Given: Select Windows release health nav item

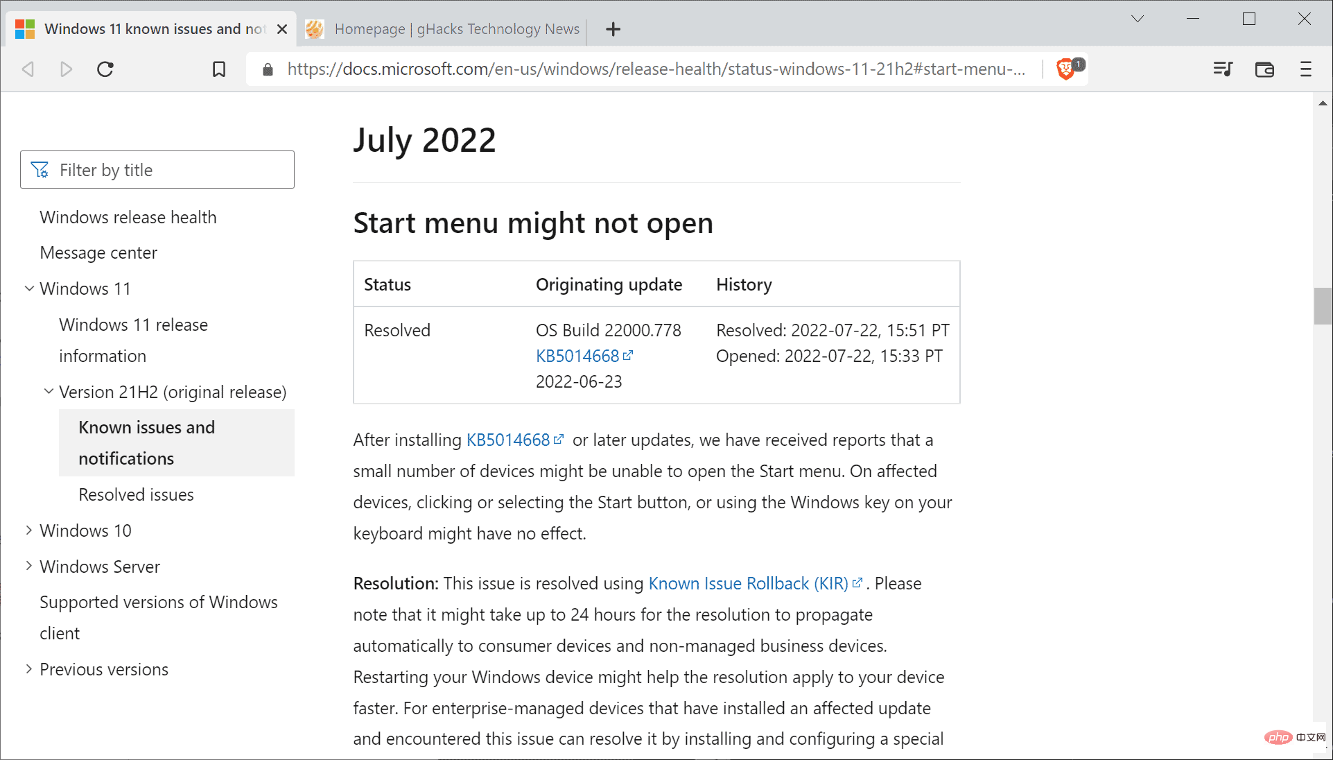Looking at the screenshot, I should pos(128,216).
